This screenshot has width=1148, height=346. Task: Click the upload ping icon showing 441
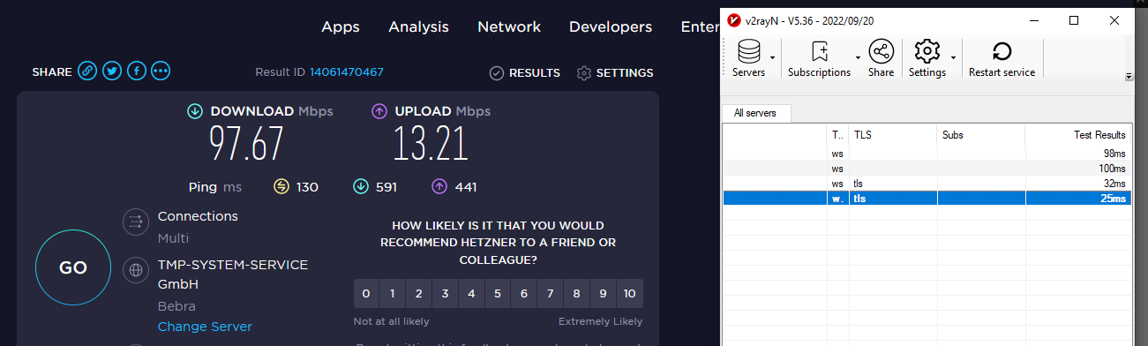coord(439,187)
